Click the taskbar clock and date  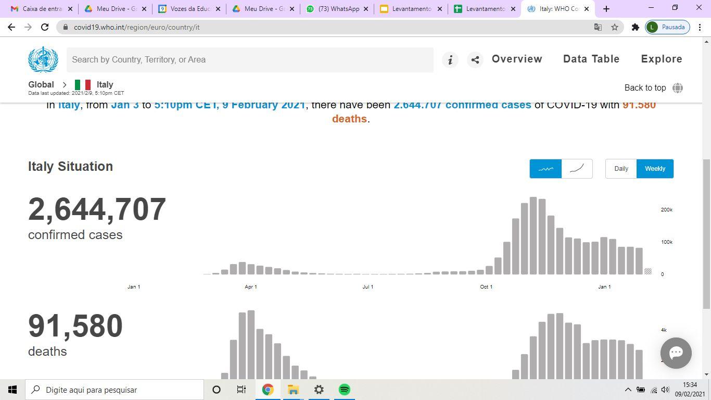coord(690,390)
